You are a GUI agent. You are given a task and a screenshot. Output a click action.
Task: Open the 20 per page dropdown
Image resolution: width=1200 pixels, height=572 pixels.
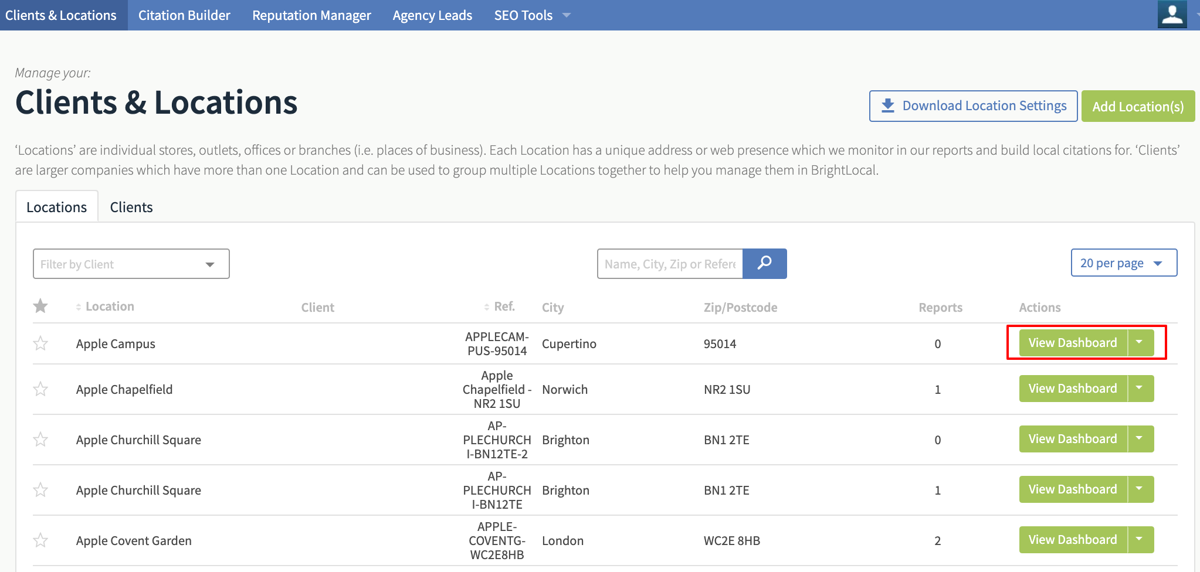click(1124, 263)
